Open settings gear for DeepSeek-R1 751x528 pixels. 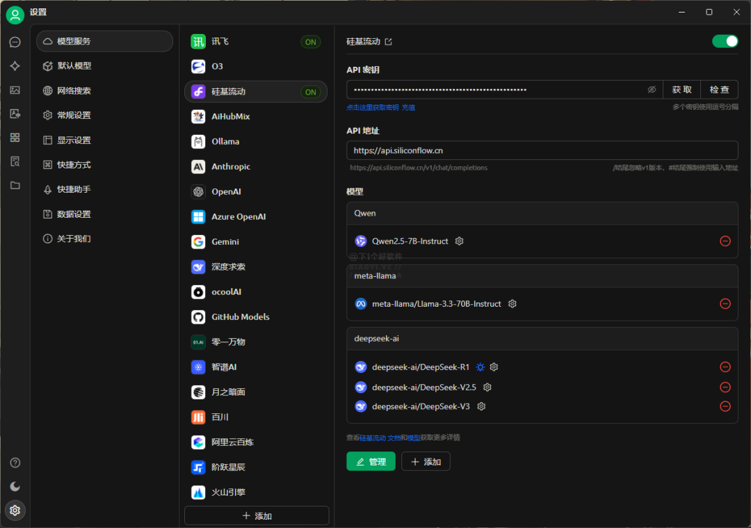494,367
